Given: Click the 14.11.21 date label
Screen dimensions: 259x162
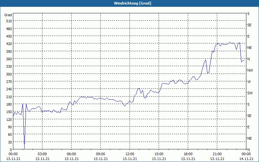Looking at the screenshot, I should tap(246, 159).
